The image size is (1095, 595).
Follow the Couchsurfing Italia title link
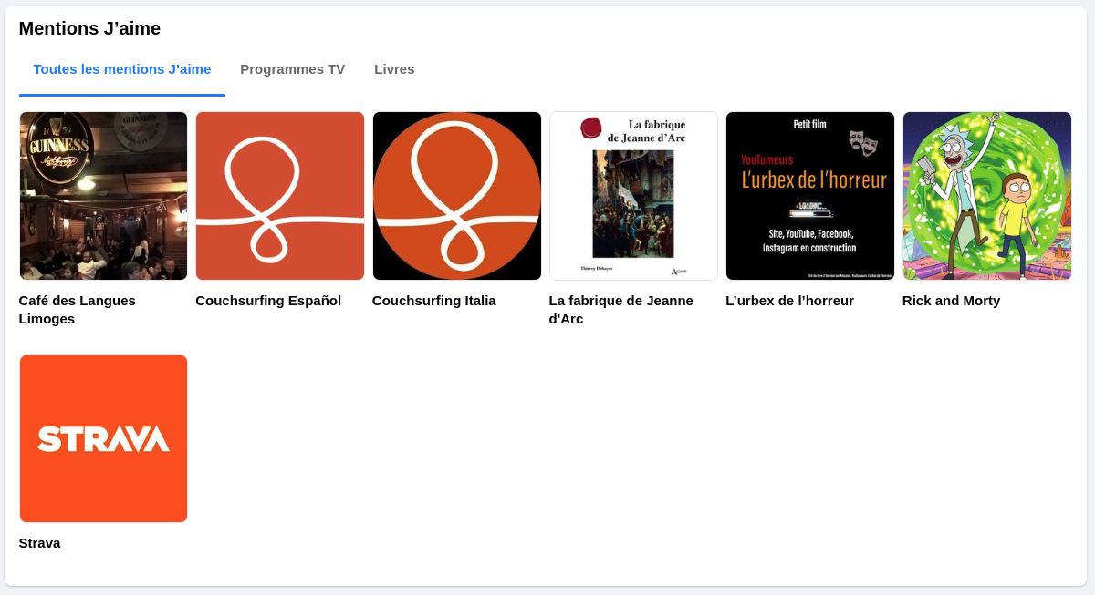coord(434,301)
